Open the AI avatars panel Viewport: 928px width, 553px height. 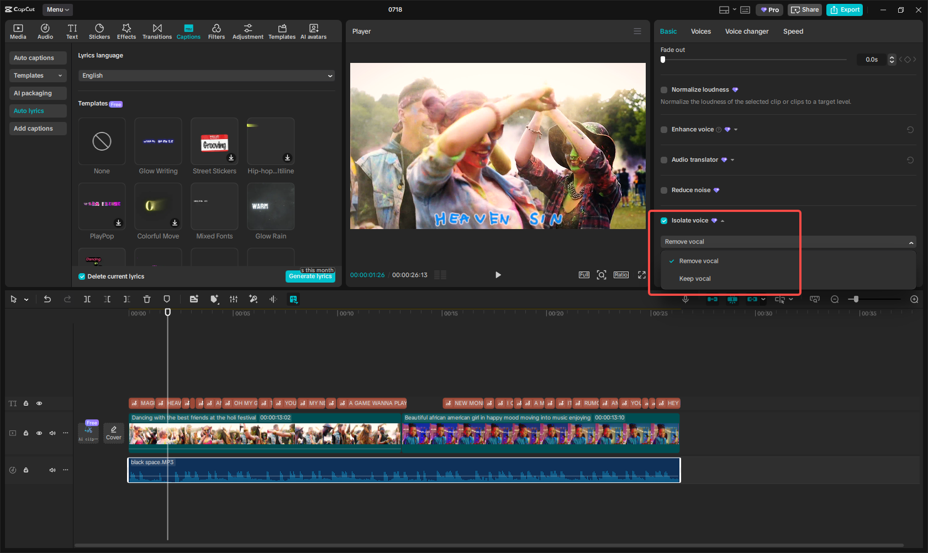click(313, 31)
